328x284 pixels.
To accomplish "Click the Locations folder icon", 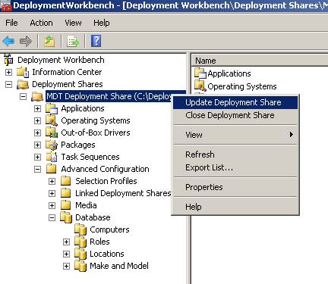I will 80,254.
